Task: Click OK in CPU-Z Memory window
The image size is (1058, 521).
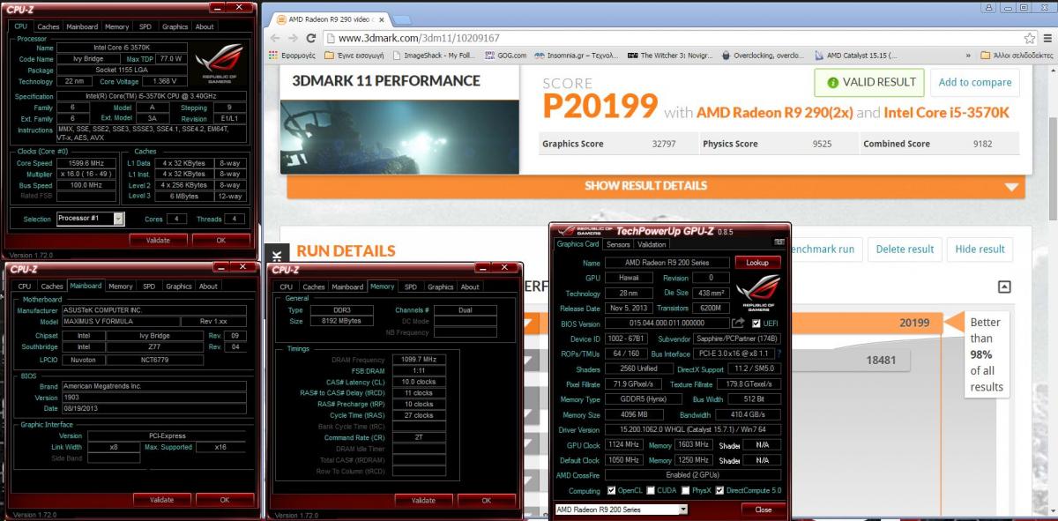Action: pos(486,500)
